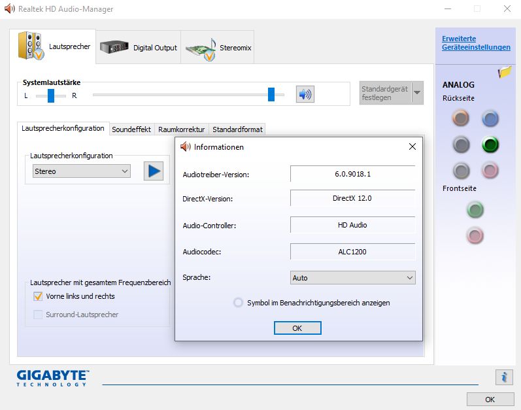521x410 pixels.
Task: Click the Audiotreiber-Version value 6.0.9018.1
Action: [x=352, y=174]
